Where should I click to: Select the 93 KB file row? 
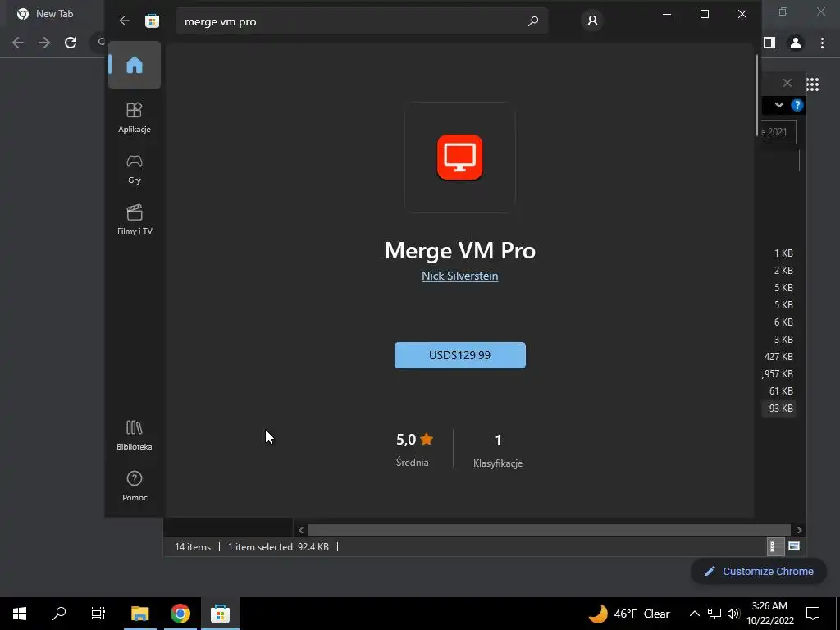click(x=781, y=409)
